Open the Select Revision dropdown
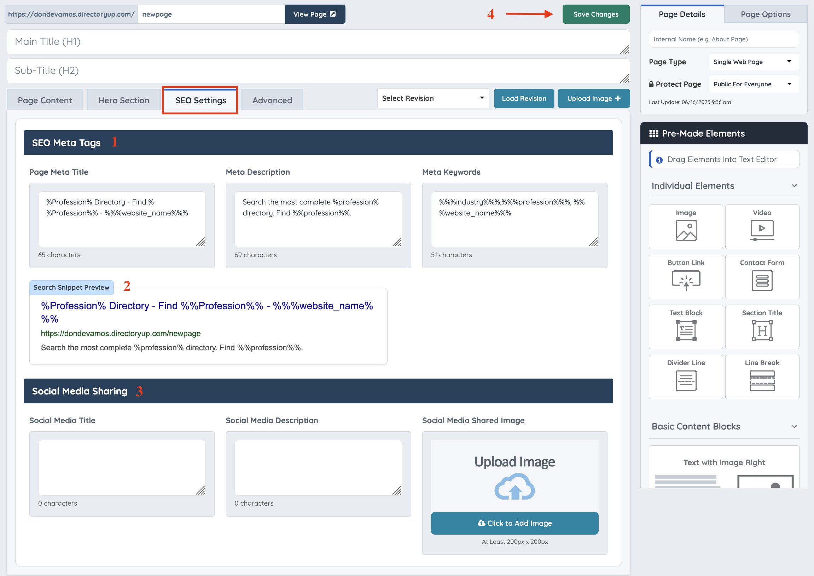The image size is (814, 576). [x=432, y=98]
